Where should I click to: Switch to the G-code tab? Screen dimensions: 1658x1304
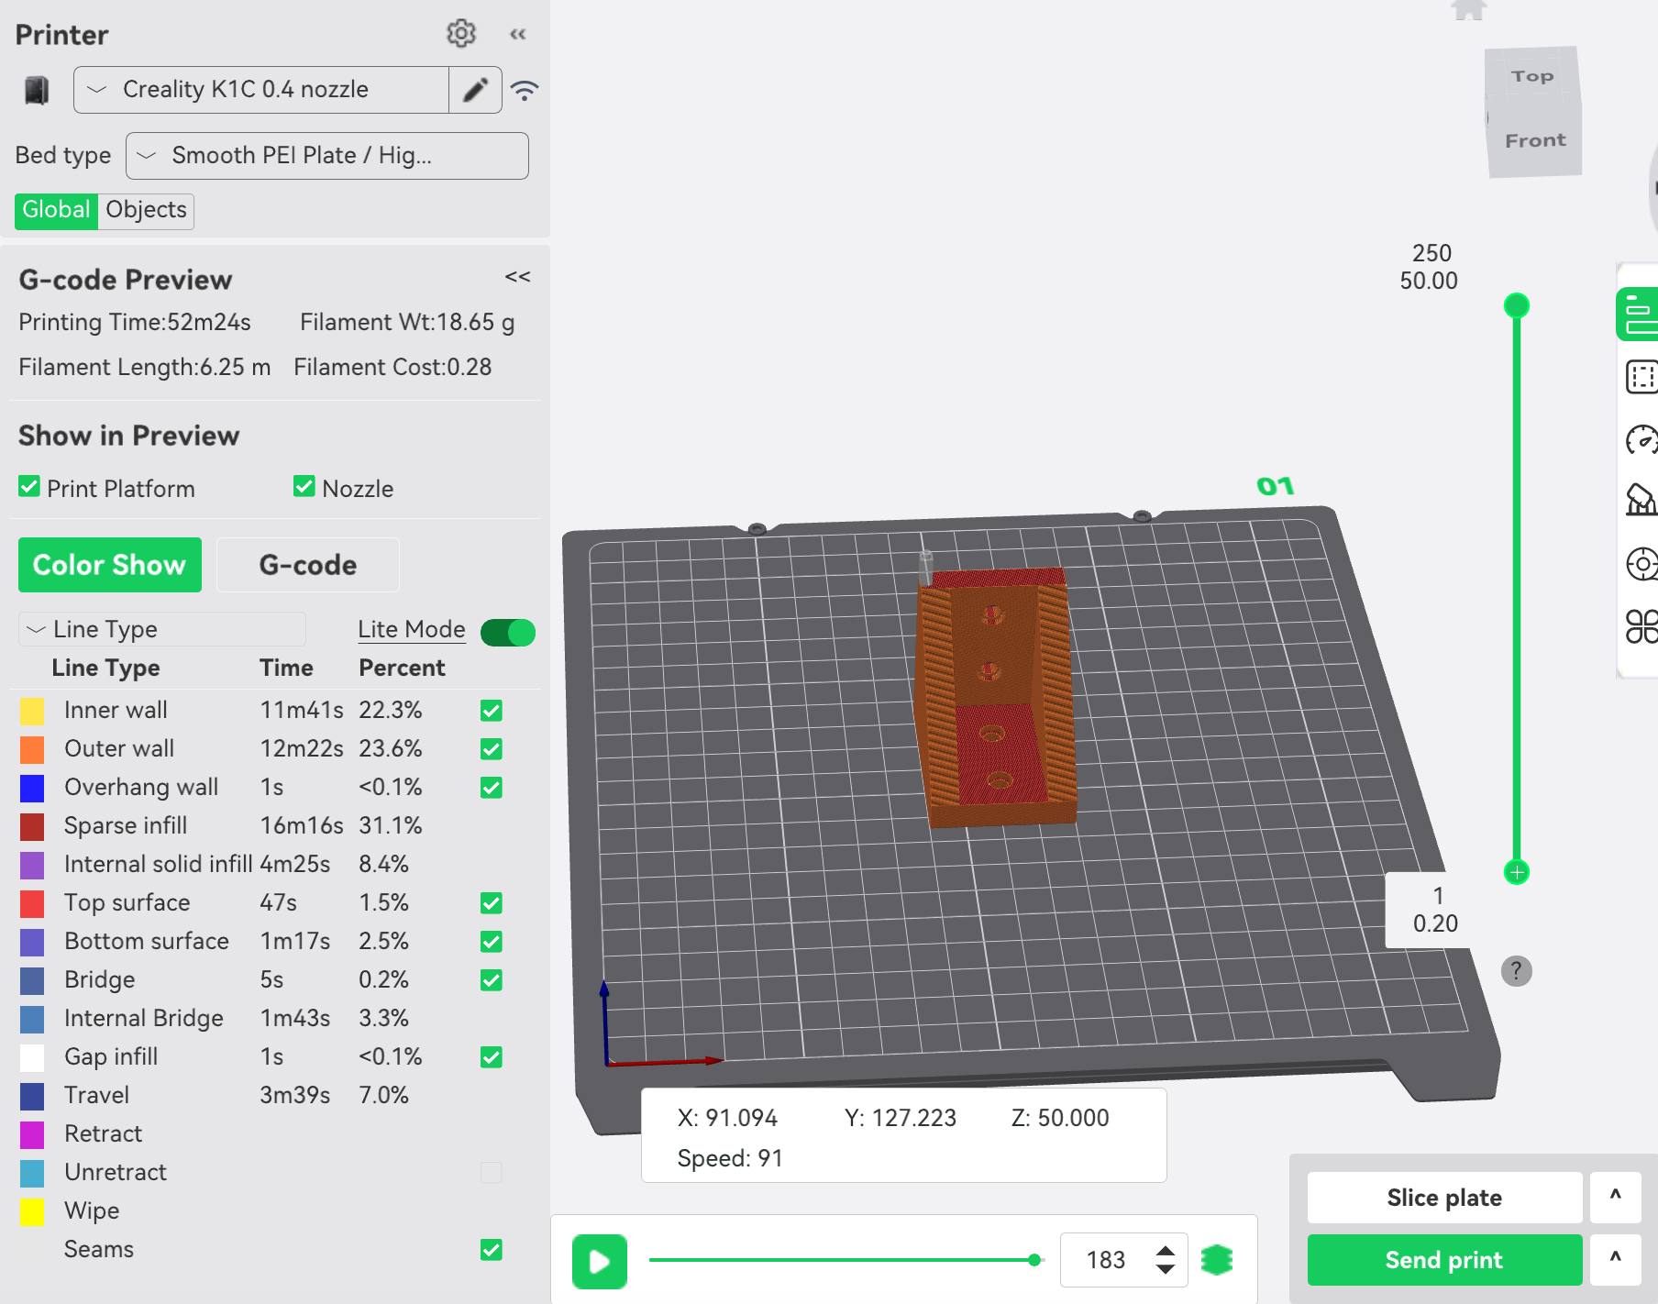tap(307, 565)
